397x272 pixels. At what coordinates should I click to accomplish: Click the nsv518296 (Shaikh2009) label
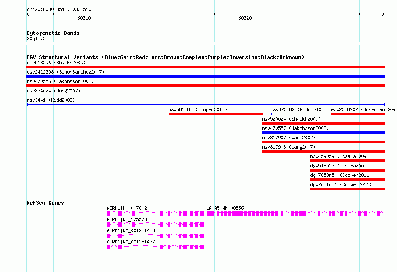coord(56,63)
